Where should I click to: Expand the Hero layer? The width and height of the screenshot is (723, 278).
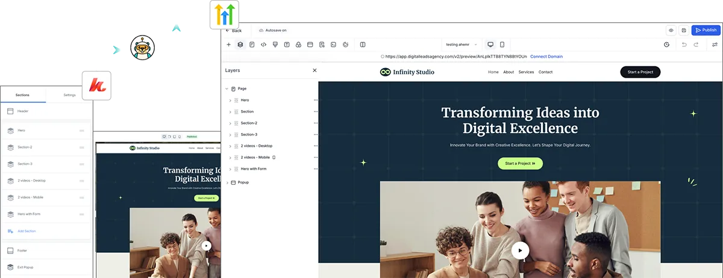[230, 100]
